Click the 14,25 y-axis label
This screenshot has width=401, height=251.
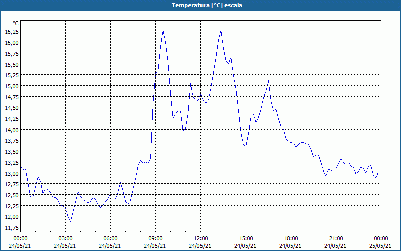tap(12, 119)
